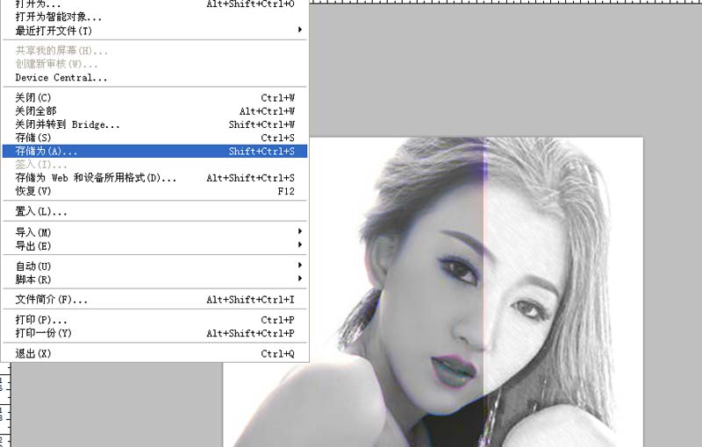Select 关闭(C) to close the document
The height and width of the screenshot is (447, 702).
point(33,97)
